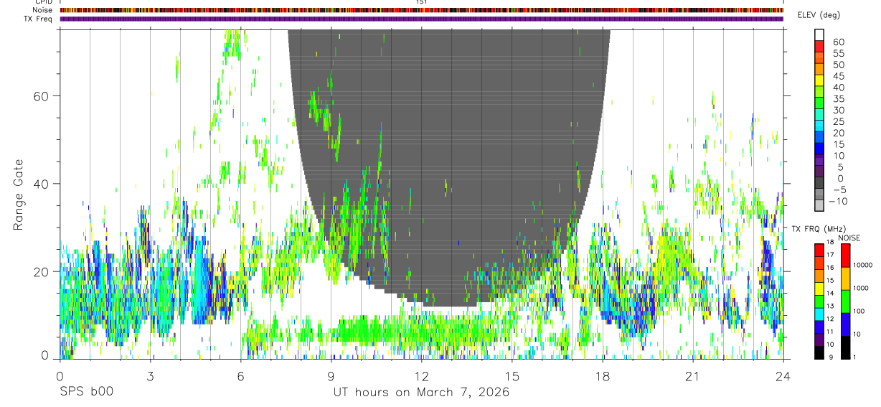The height and width of the screenshot is (407, 881).
Task: Click the x-axis tick labeled 12
Action: [421, 375]
